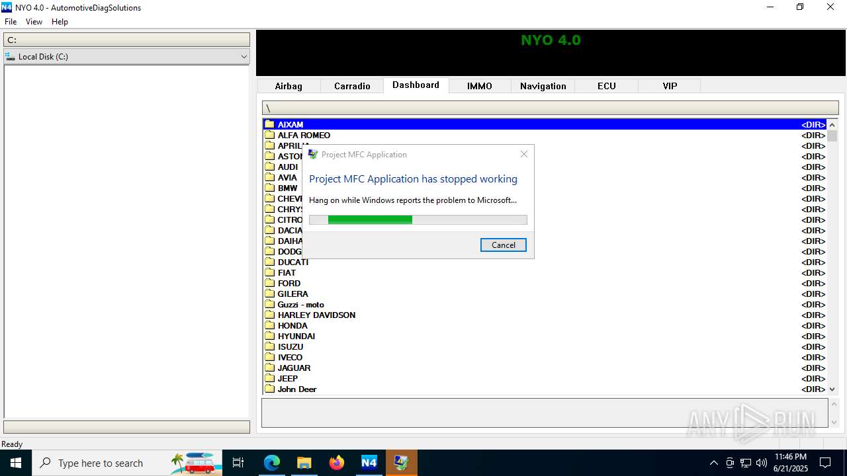Click the folder list scroll down arrow
This screenshot has width=847, height=476.
832,389
